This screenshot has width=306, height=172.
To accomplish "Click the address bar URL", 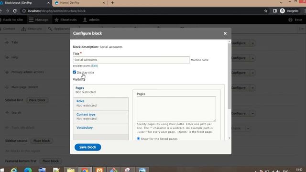I will pos(56,11).
